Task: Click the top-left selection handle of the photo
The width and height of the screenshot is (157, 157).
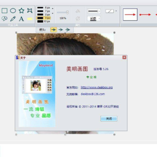Action: tap(16, 33)
